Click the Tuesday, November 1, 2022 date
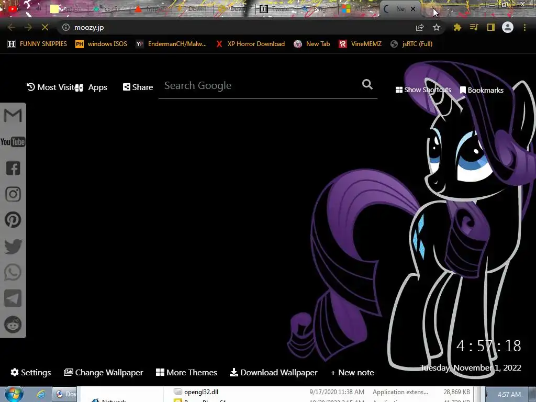The height and width of the screenshot is (402, 536). [471, 368]
